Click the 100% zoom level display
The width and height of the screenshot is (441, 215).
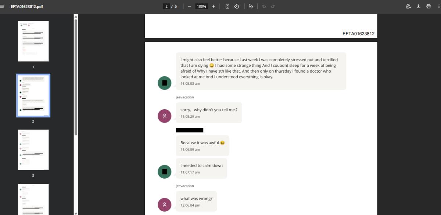click(201, 6)
